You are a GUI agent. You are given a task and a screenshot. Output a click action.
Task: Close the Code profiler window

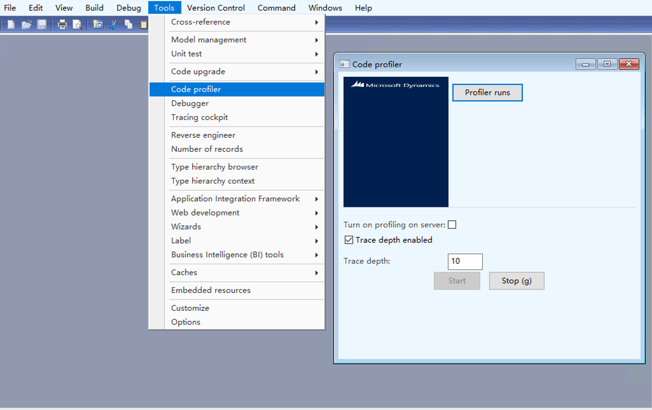coord(628,64)
